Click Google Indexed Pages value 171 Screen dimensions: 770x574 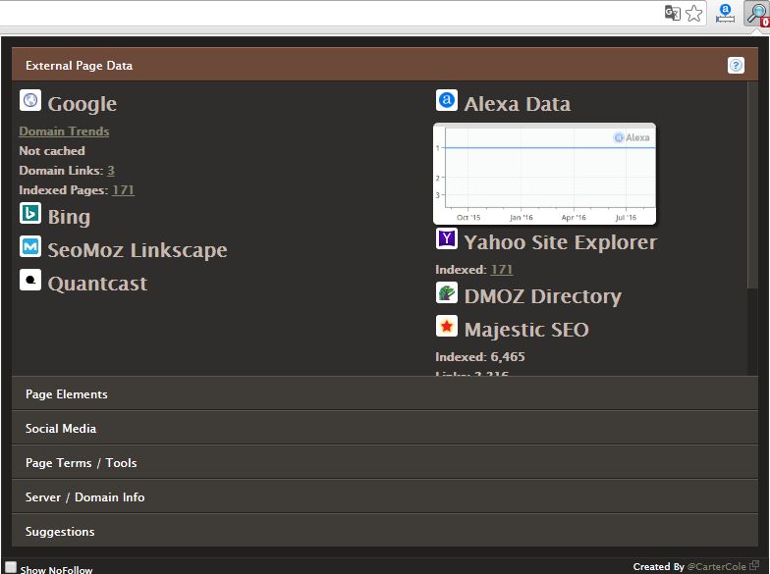(x=124, y=190)
